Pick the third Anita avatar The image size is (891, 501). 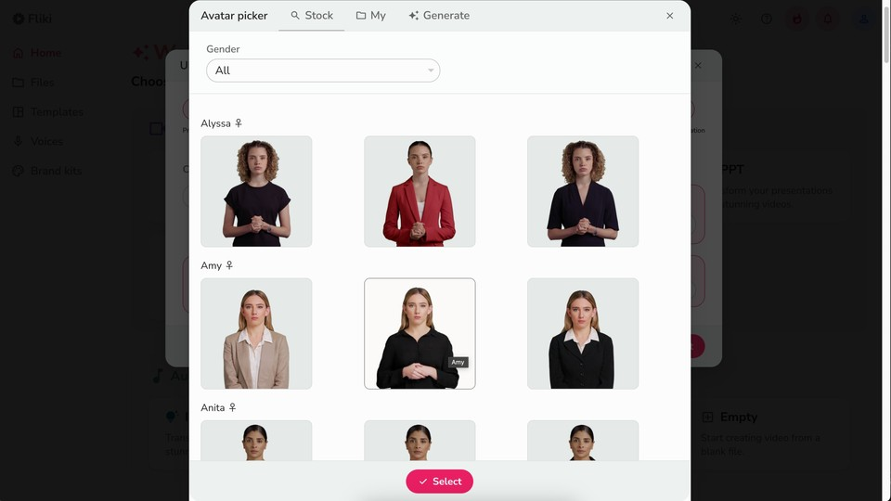[583, 440]
